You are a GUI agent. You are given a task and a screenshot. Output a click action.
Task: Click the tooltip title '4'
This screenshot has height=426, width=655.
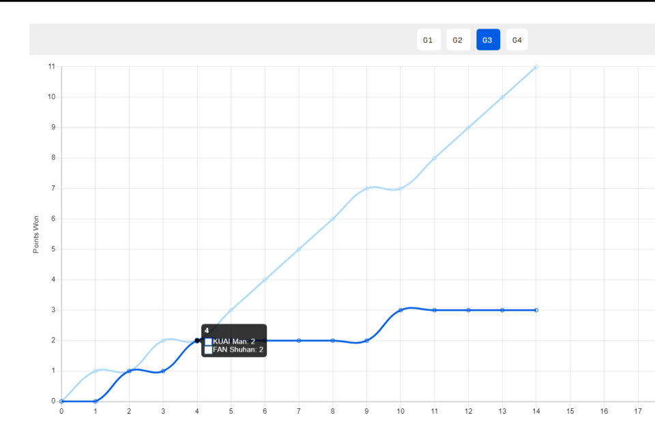pyautogui.click(x=207, y=331)
